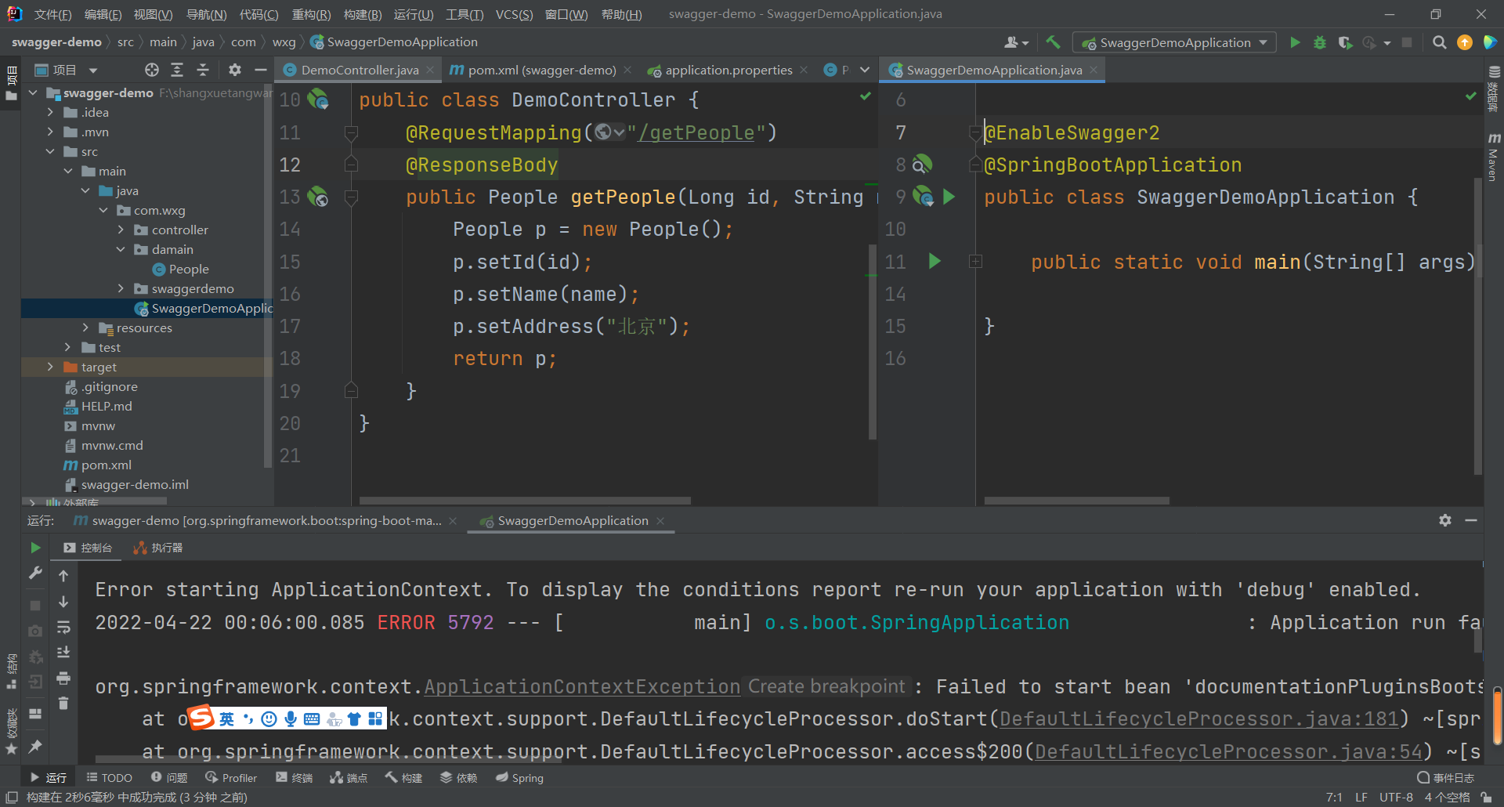Open the 事件日志 event log
Viewport: 1504px width, 807px height.
coord(1446,777)
